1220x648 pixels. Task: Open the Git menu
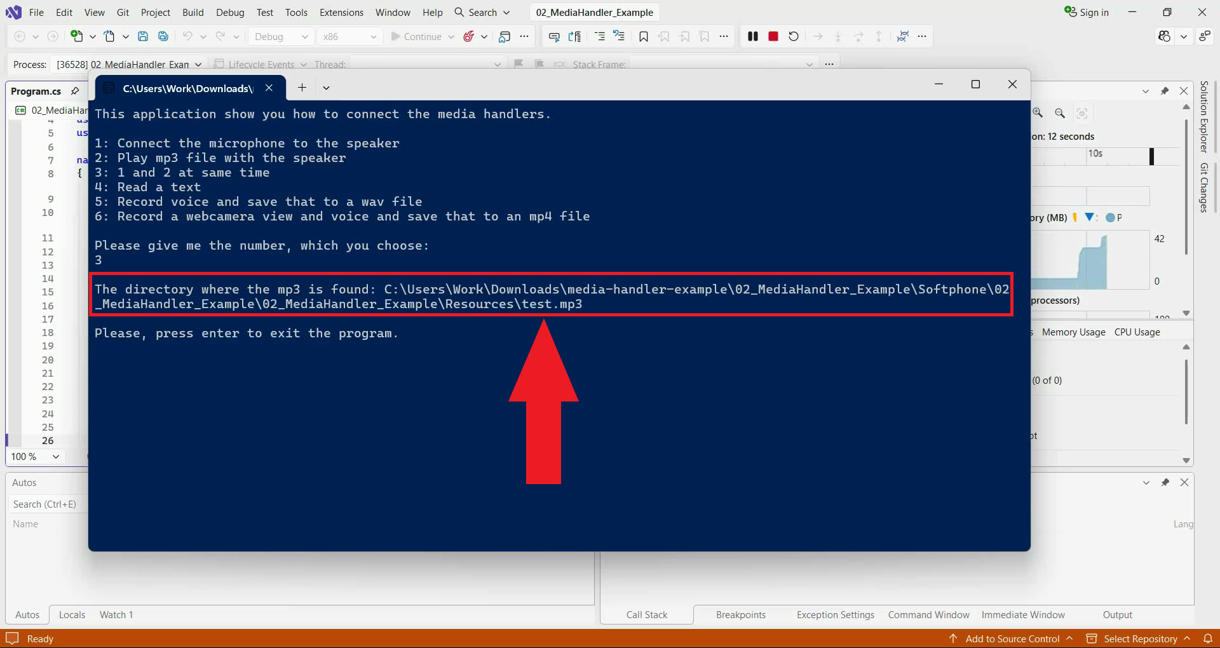pyautogui.click(x=123, y=12)
